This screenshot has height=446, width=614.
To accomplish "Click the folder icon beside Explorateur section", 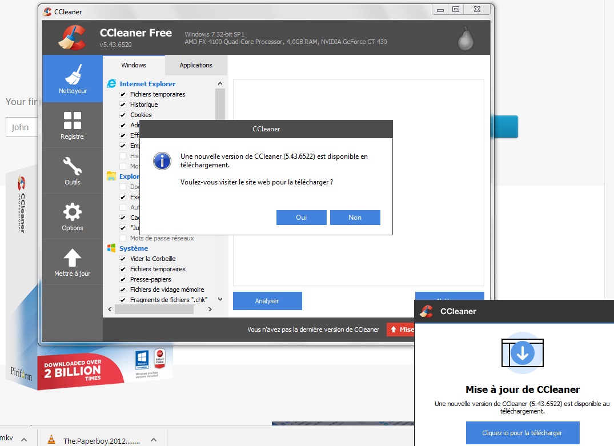I will pyautogui.click(x=111, y=176).
